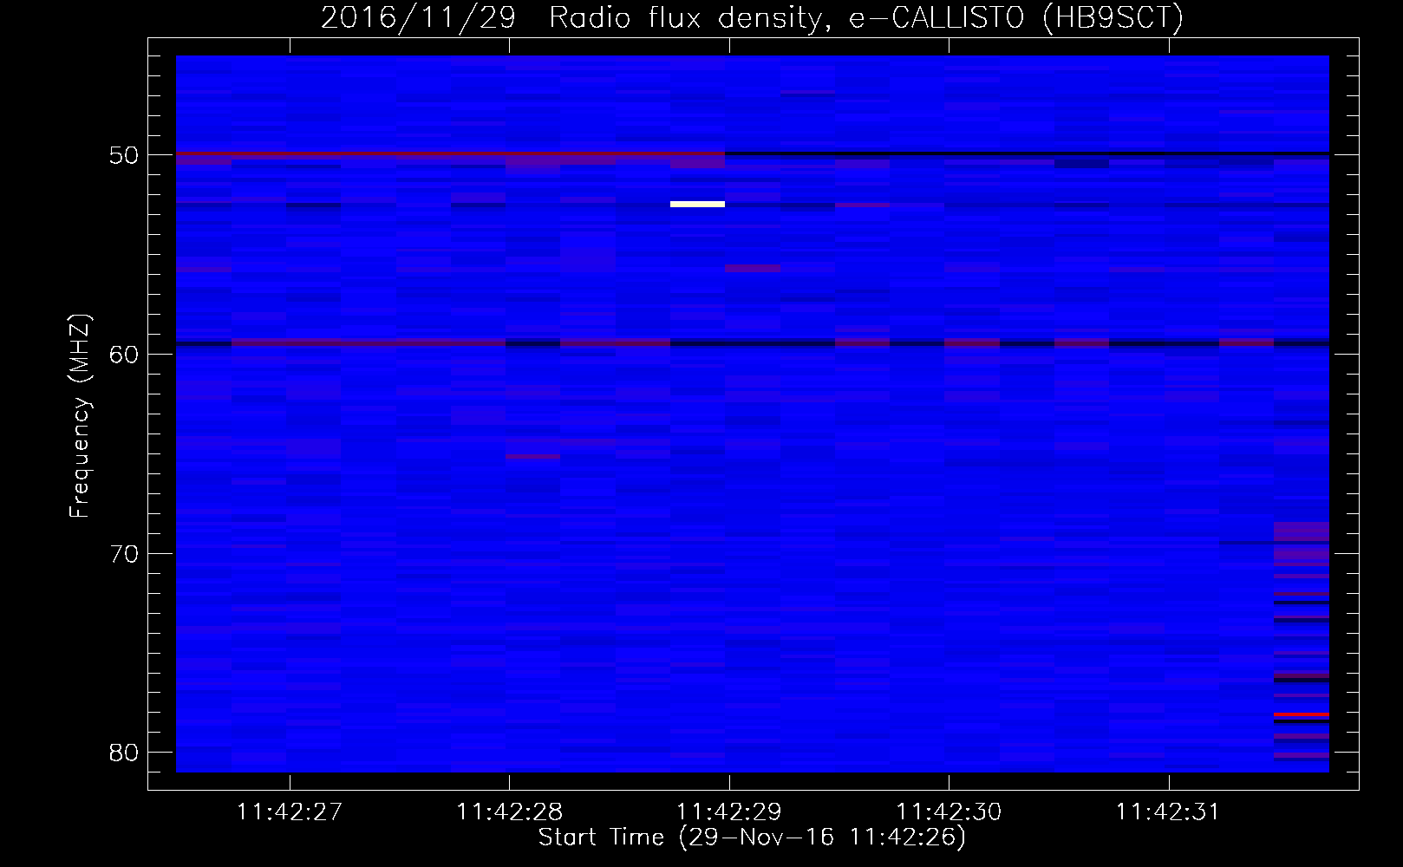Click the 60 frequency tick label

(x=125, y=355)
